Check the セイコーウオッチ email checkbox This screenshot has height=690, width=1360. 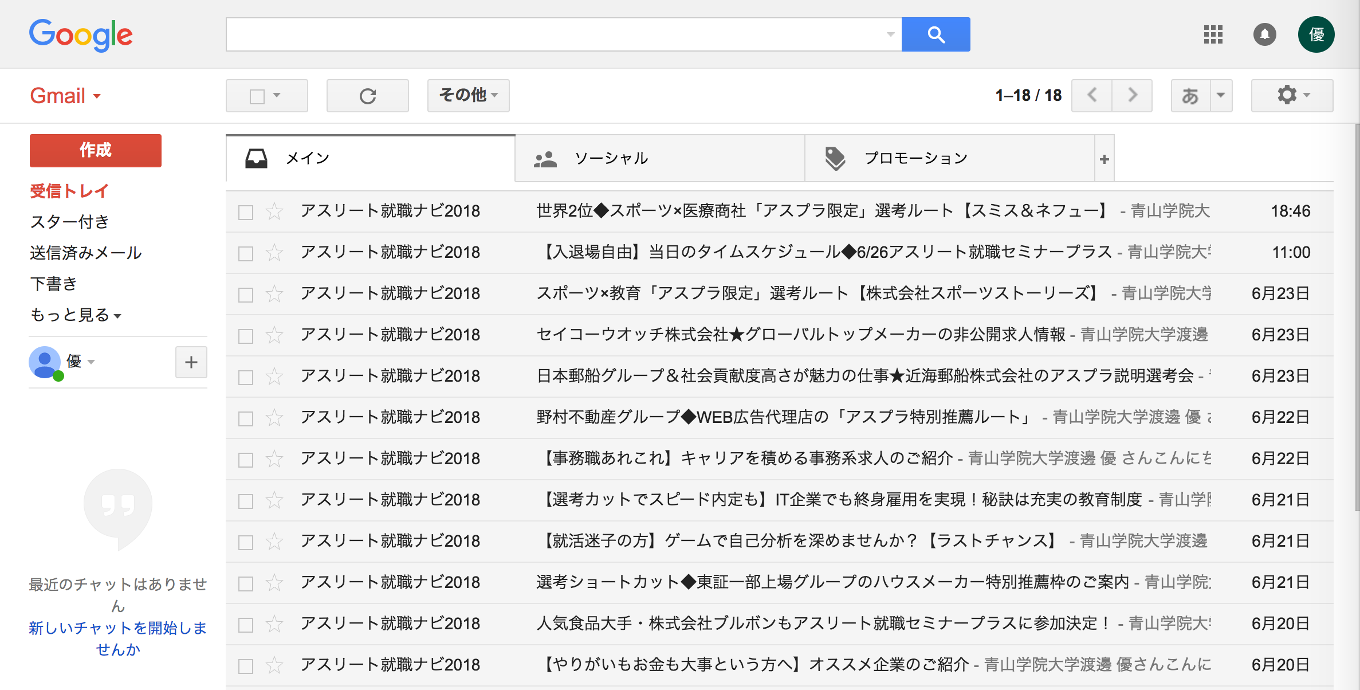[246, 336]
